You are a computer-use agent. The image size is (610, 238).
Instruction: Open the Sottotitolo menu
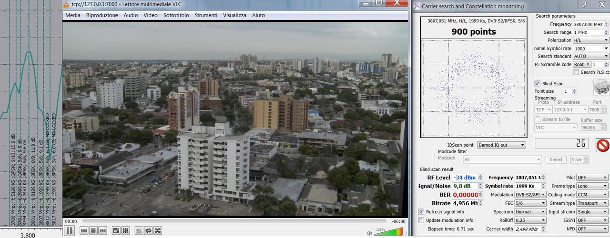176,15
